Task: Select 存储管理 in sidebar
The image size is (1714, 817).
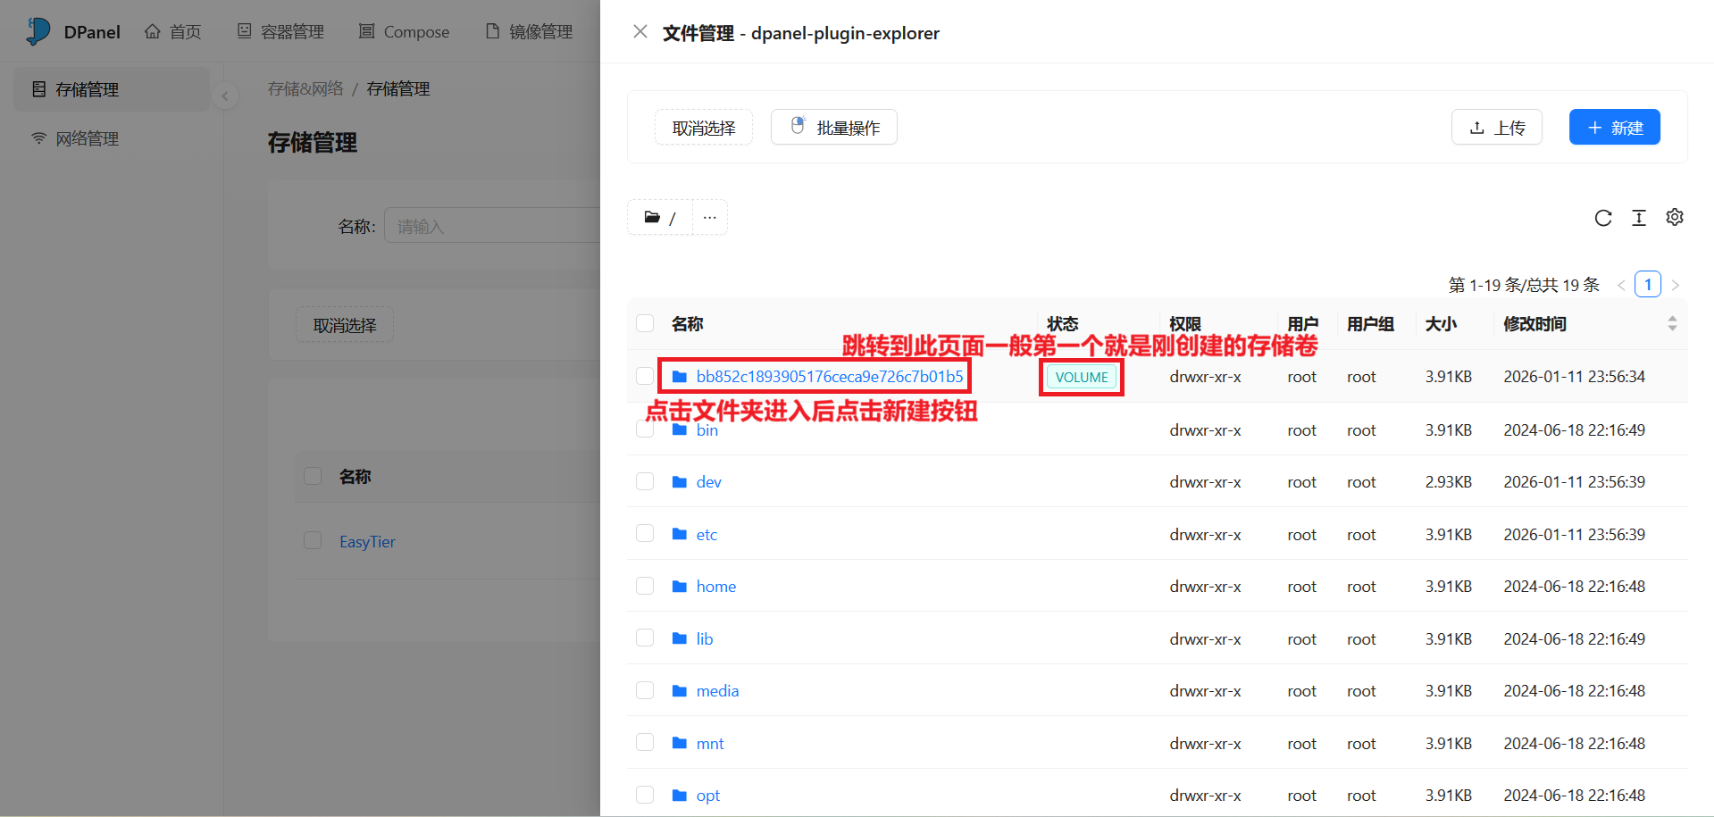Action: point(112,89)
